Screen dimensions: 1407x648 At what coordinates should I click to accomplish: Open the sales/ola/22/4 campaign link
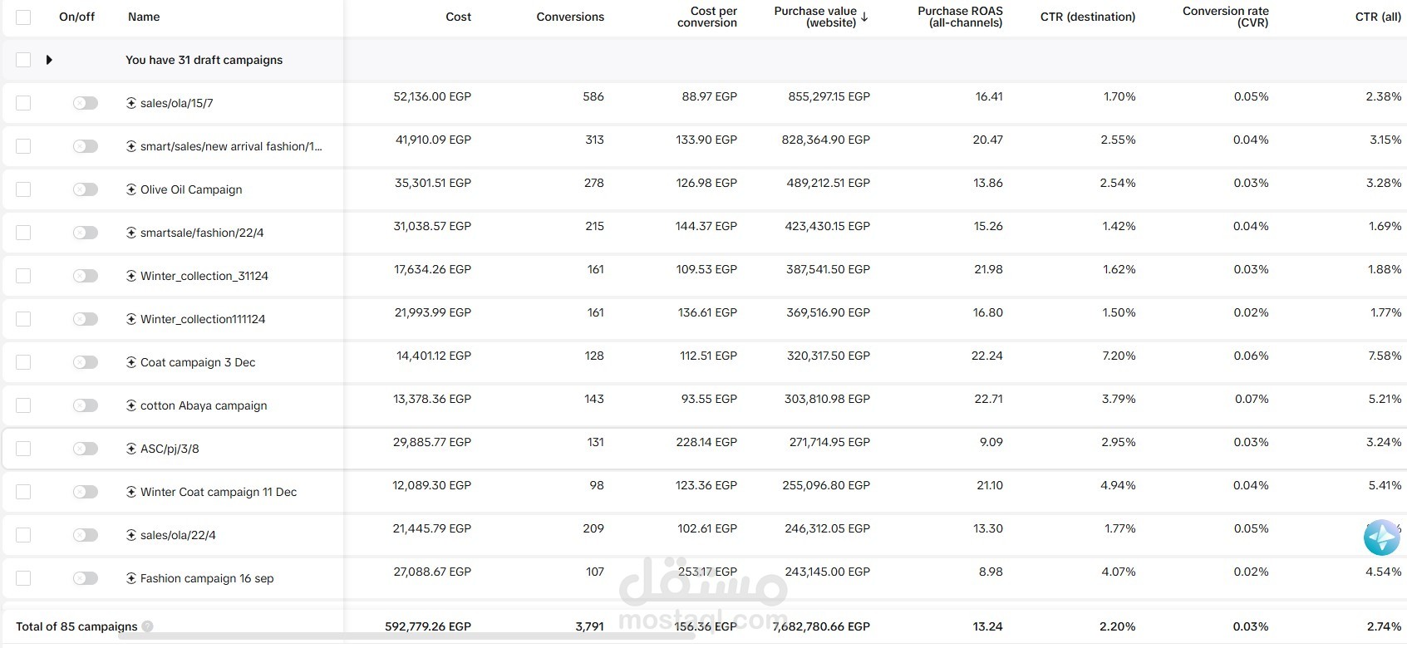click(178, 535)
